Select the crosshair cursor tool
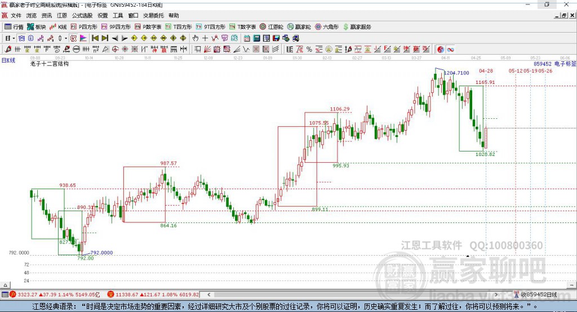 tap(205, 38)
